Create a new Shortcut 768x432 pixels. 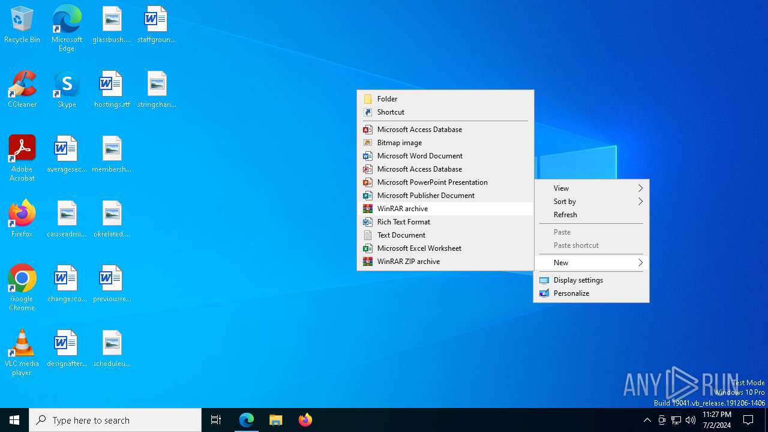[445, 112]
